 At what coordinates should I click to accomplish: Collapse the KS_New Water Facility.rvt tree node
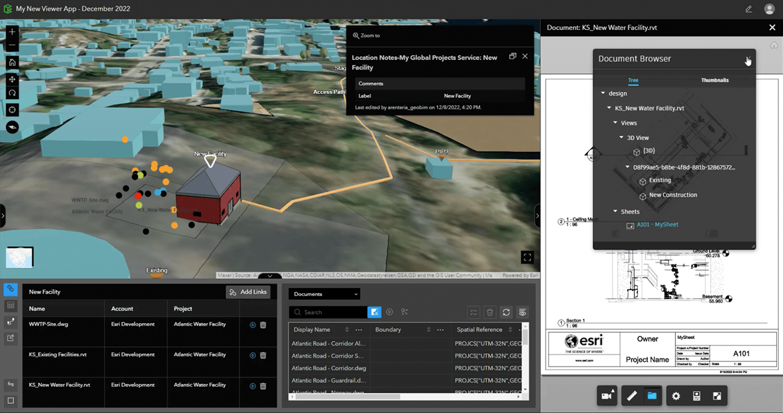coord(609,108)
